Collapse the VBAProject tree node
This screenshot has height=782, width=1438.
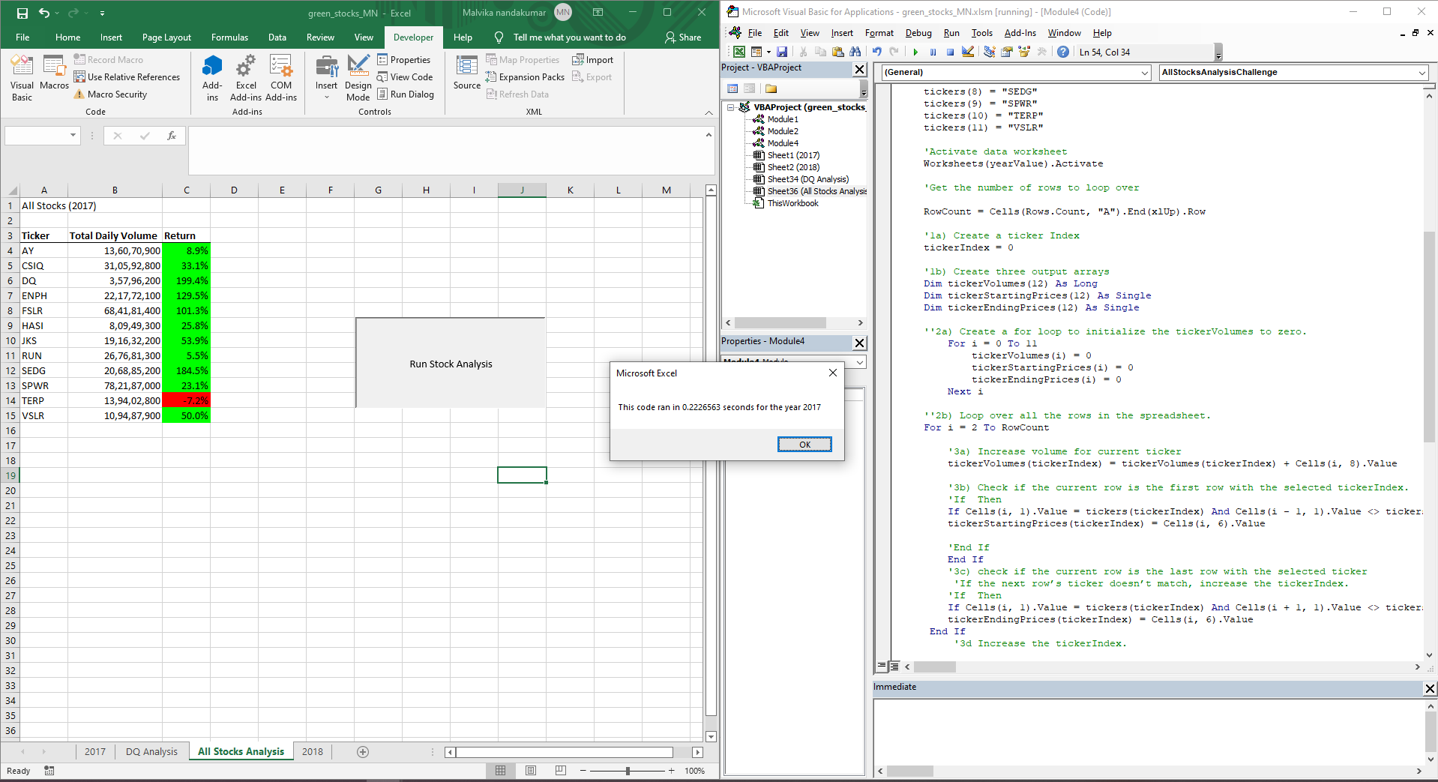731,107
